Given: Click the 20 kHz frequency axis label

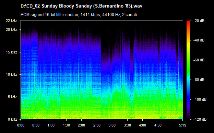Looking at the screenshot, I should pyautogui.click(x=11, y=29).
